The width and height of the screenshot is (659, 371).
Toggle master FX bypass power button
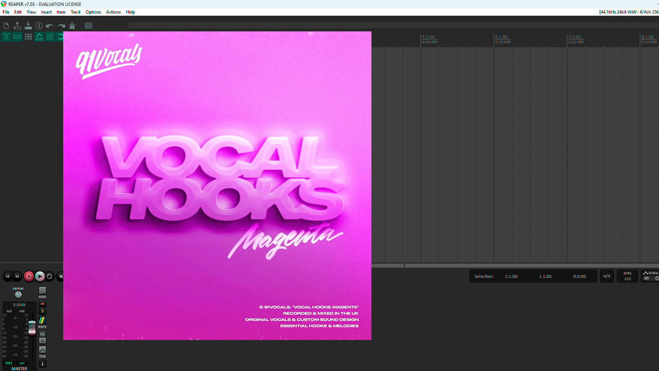pyautogui.click(x=42, y=341)
